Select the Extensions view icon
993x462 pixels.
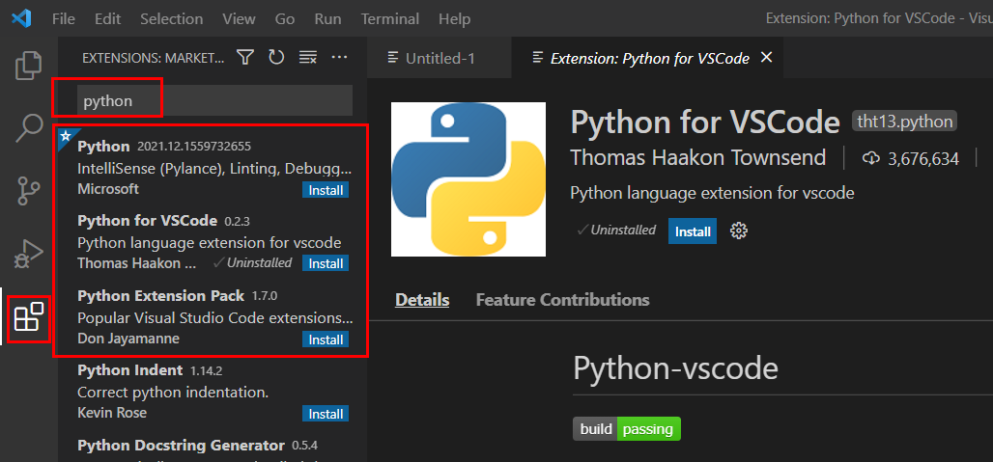(29, 317)
